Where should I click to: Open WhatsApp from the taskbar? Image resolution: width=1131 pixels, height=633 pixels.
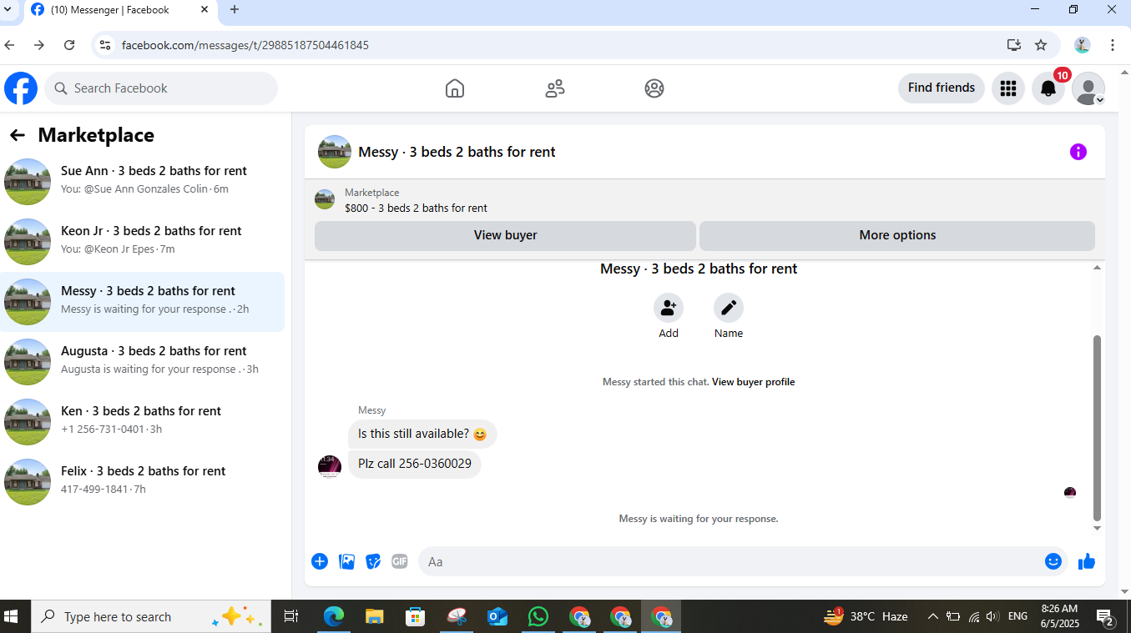coord(538,616)
